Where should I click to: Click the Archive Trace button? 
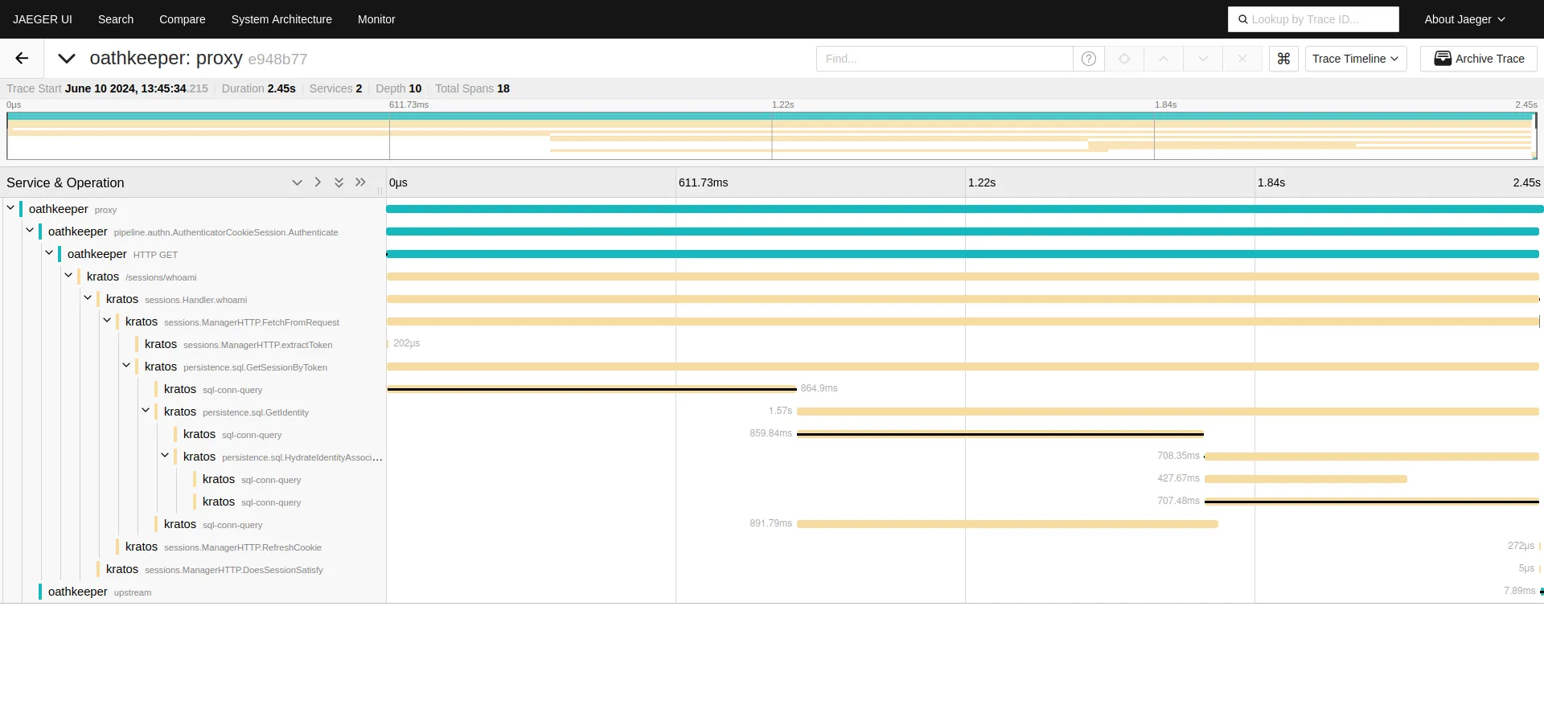pos(1478,59)
